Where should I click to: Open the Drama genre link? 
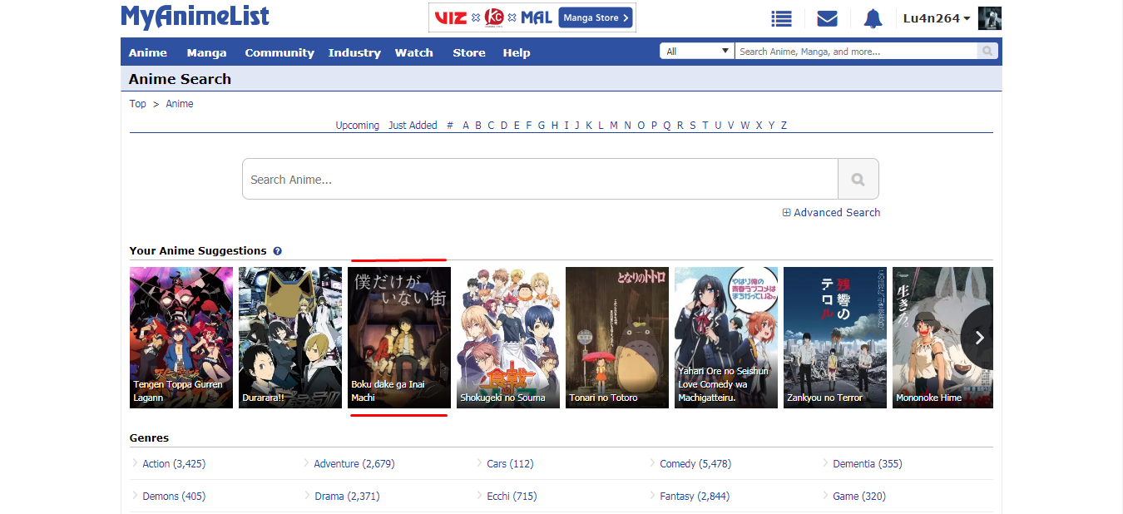pyautogui.click(x=347, y=497)
